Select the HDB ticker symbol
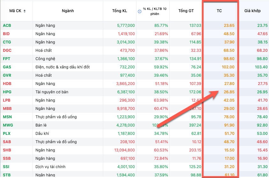This screenshot has width=269, height=178. coord(7,84)
